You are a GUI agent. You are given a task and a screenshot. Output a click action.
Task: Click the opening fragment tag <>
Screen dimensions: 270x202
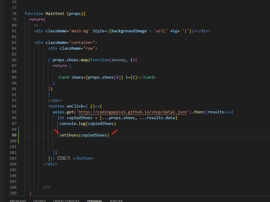pyautogui.click(x=36, y=25)
